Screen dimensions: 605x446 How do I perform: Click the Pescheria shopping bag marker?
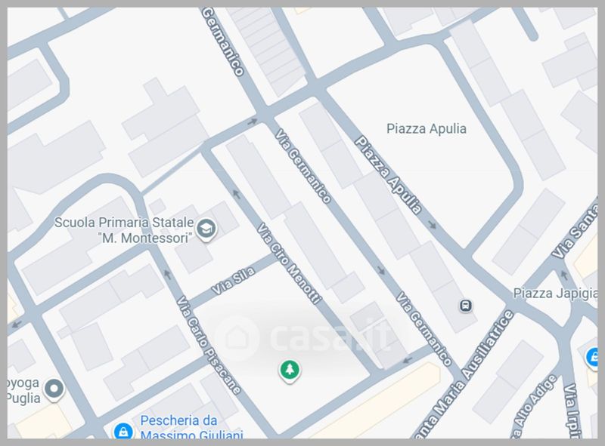click(123, 432)
